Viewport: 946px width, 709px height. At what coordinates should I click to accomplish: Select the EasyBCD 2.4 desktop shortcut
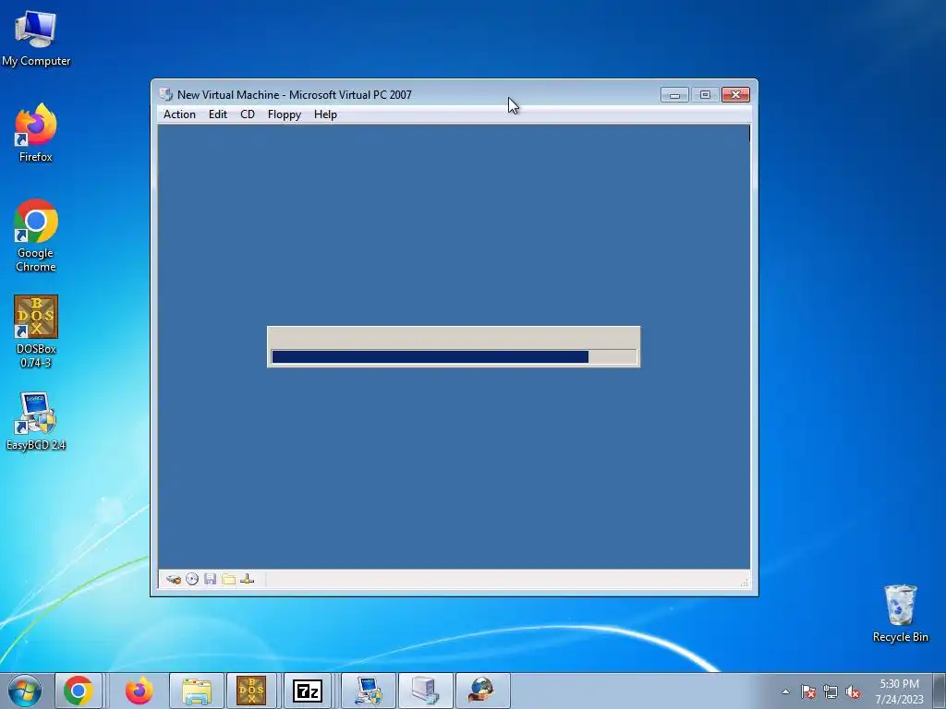[36, 421]
